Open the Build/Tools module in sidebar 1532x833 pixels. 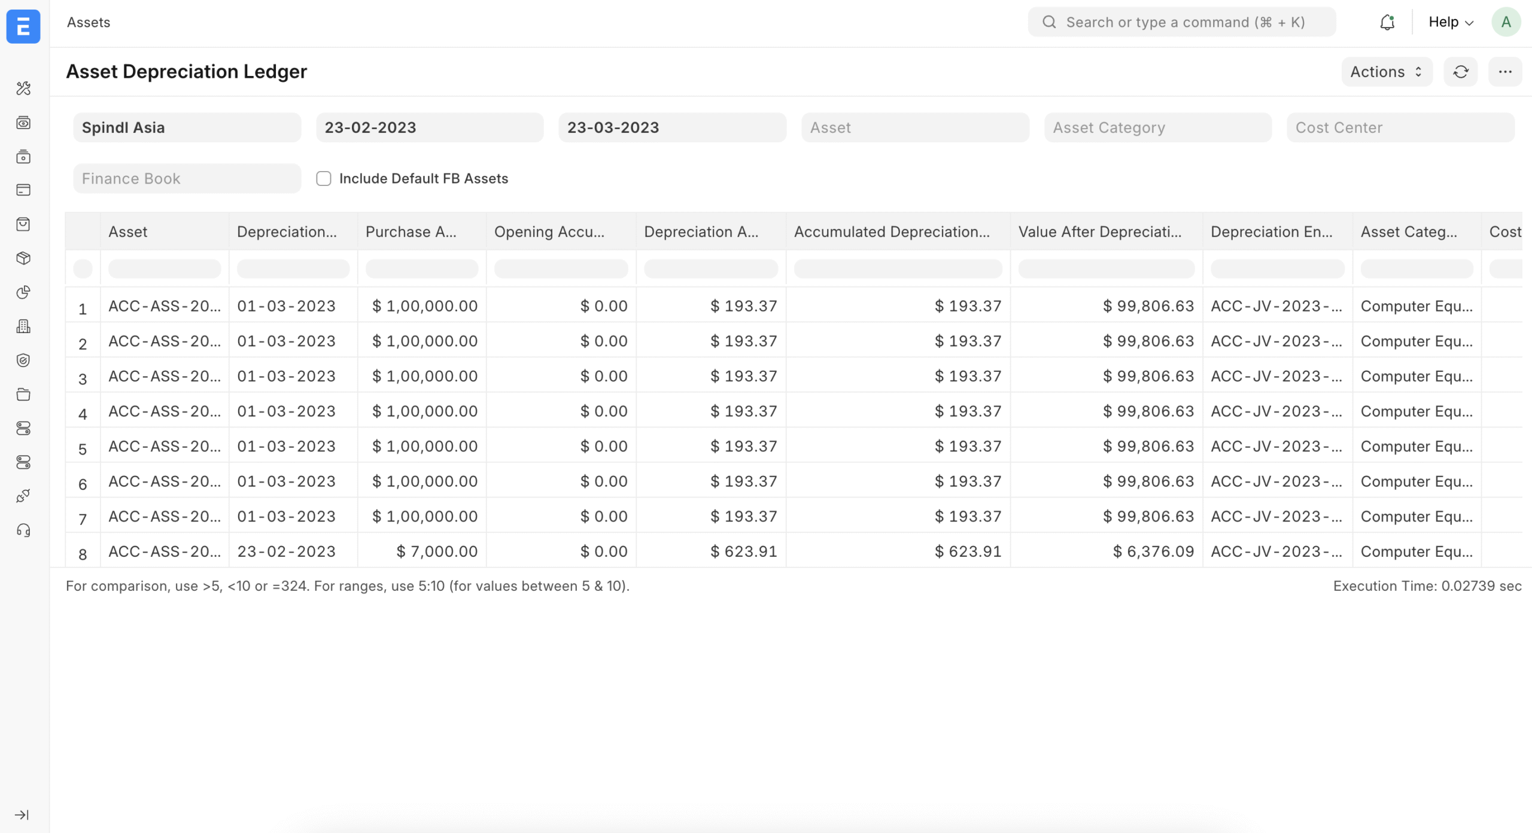coord(23,88)
